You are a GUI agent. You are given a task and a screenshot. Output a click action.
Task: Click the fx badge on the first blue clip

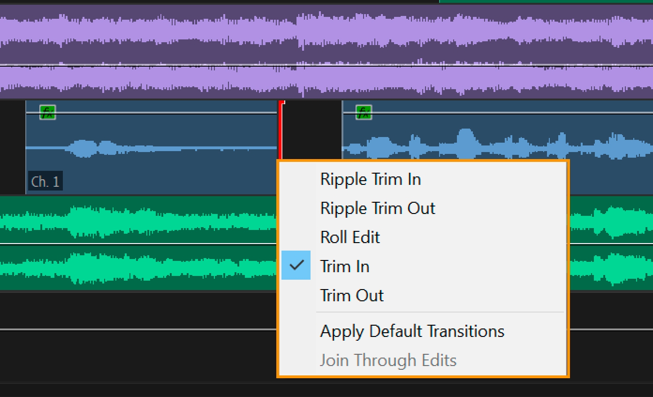click(47, 112)
